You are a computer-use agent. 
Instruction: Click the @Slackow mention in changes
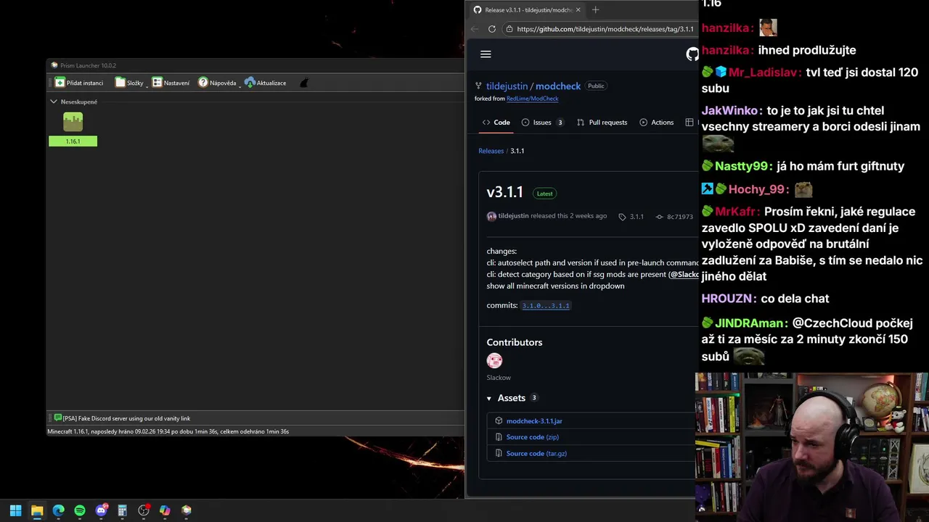click(x=684, y=275)
